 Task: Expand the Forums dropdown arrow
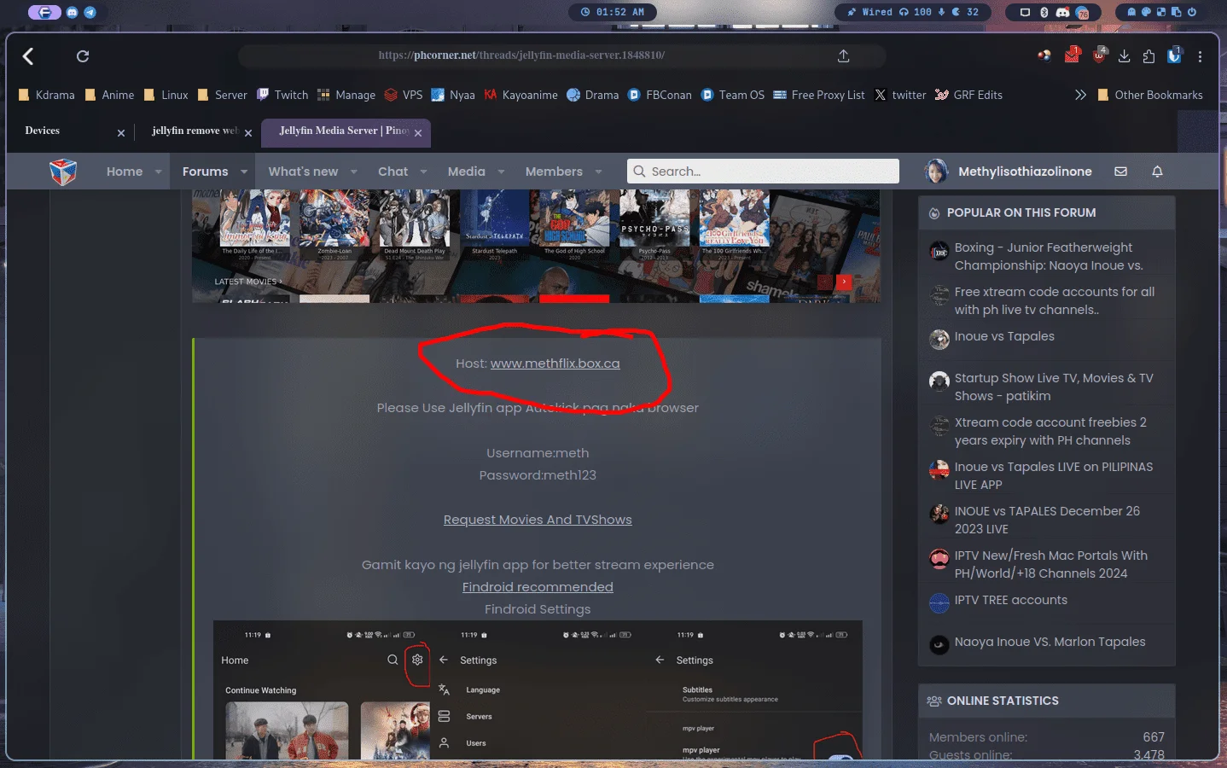pos(244,172)
